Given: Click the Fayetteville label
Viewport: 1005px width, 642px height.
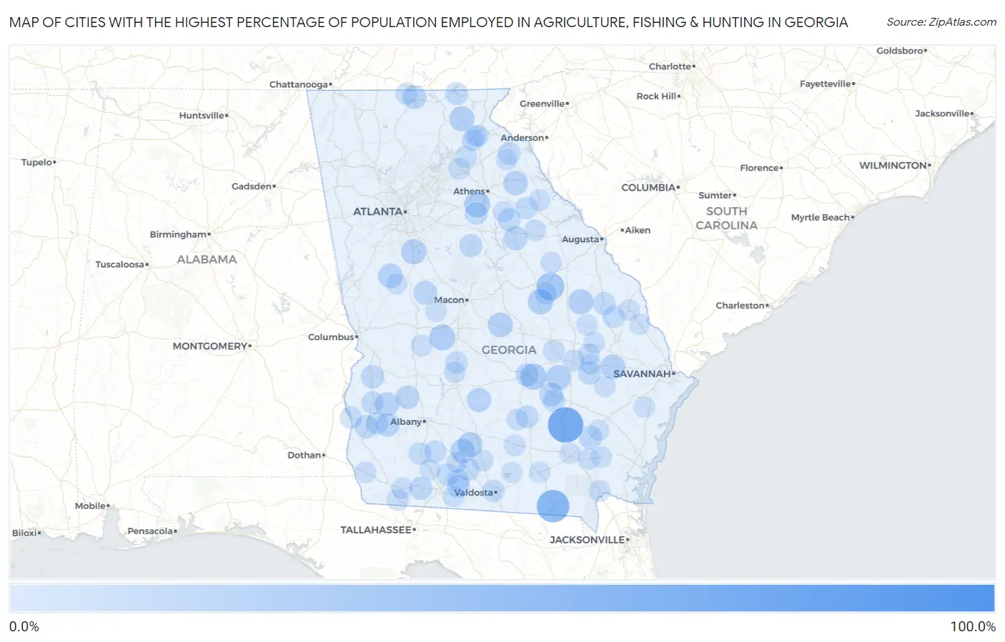Looking at the screenshot, I should 825,84.
